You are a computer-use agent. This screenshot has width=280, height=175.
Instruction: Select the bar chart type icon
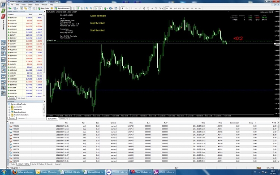[x=74, y=8]
